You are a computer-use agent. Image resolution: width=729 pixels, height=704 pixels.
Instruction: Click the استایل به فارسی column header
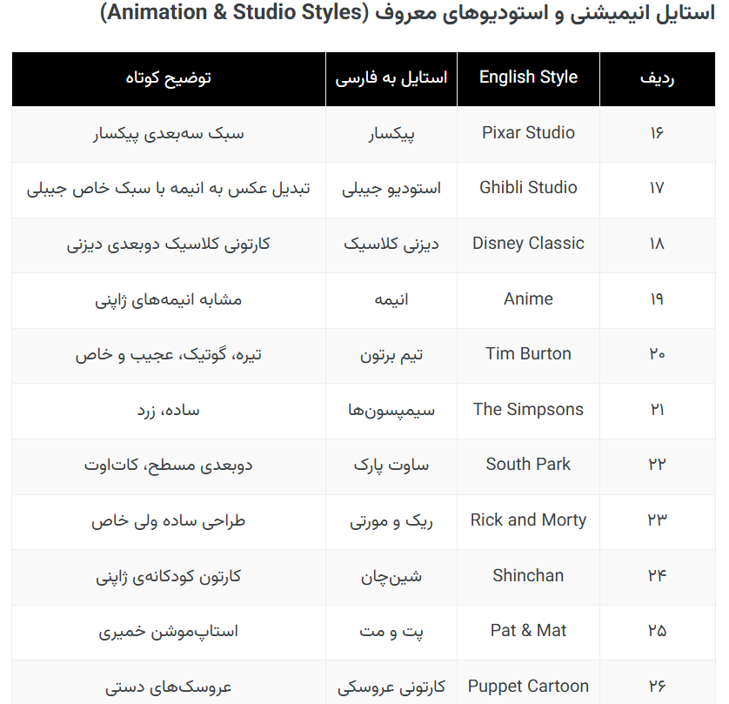(x=391, y=77)
